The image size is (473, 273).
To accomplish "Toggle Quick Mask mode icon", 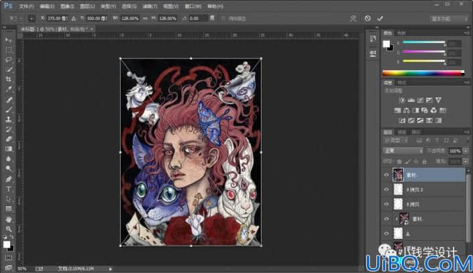I will (x=9, y=258).
